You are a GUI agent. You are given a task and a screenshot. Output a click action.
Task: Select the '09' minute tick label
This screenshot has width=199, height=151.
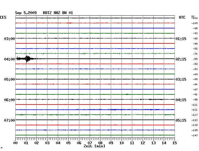pyautogui.click(x=111, y=143)
